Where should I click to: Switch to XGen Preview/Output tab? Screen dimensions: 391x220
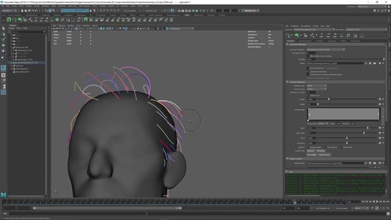tap(305, 41)
